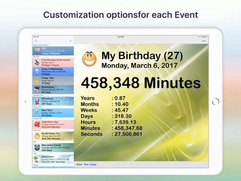
Task: Click '247 Days' under Christmas
Action: [x=47, y=104]
